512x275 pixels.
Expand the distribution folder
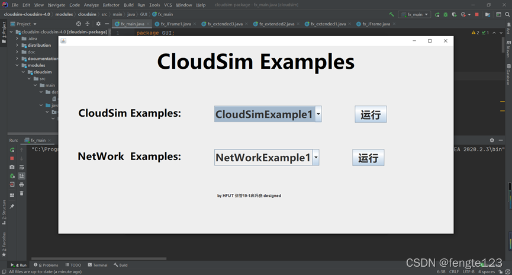17,45
